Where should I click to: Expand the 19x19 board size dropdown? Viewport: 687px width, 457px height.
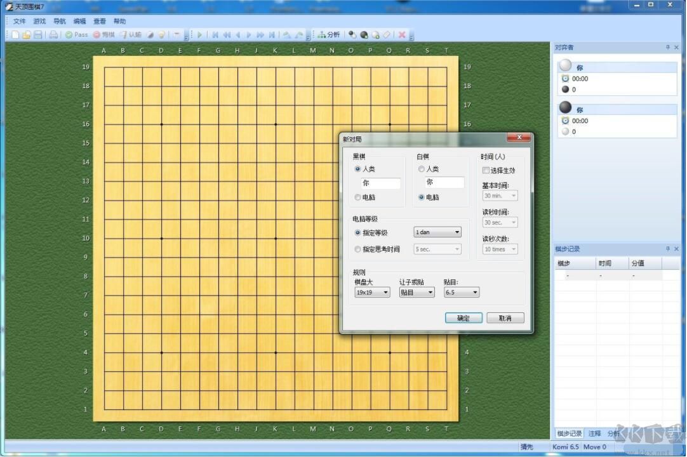(x=372, y=293)
